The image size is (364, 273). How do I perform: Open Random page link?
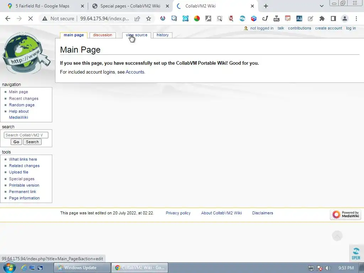(22, 105)
